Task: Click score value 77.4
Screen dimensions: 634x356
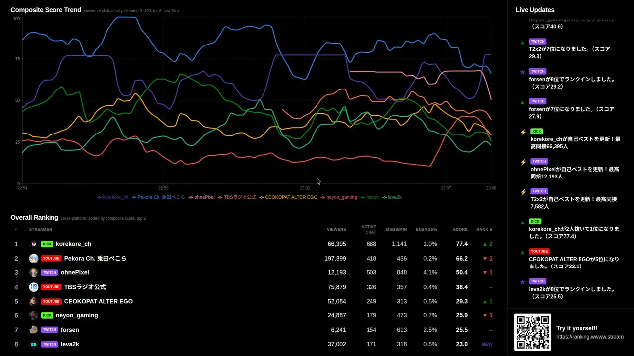Action: 462,244
